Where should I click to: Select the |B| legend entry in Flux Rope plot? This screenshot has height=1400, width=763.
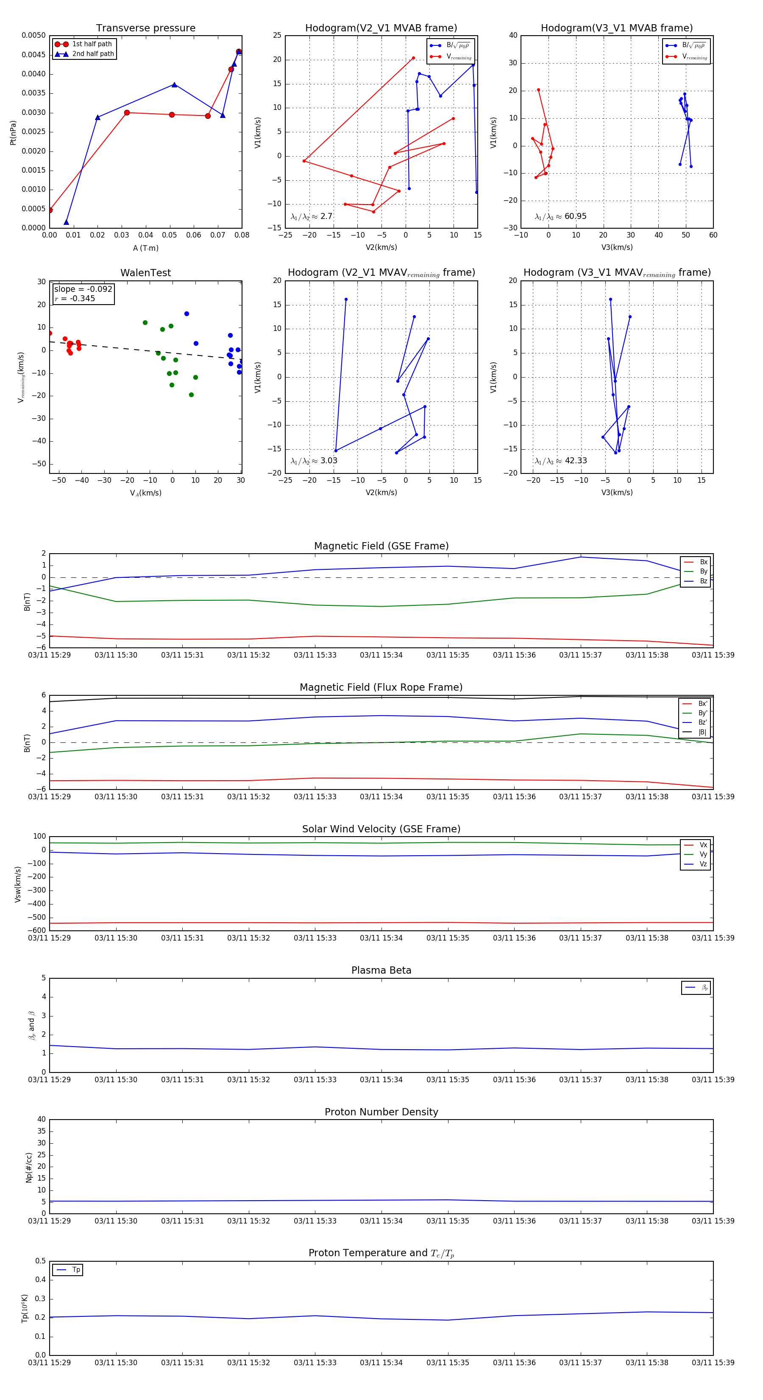click(695, 732)
